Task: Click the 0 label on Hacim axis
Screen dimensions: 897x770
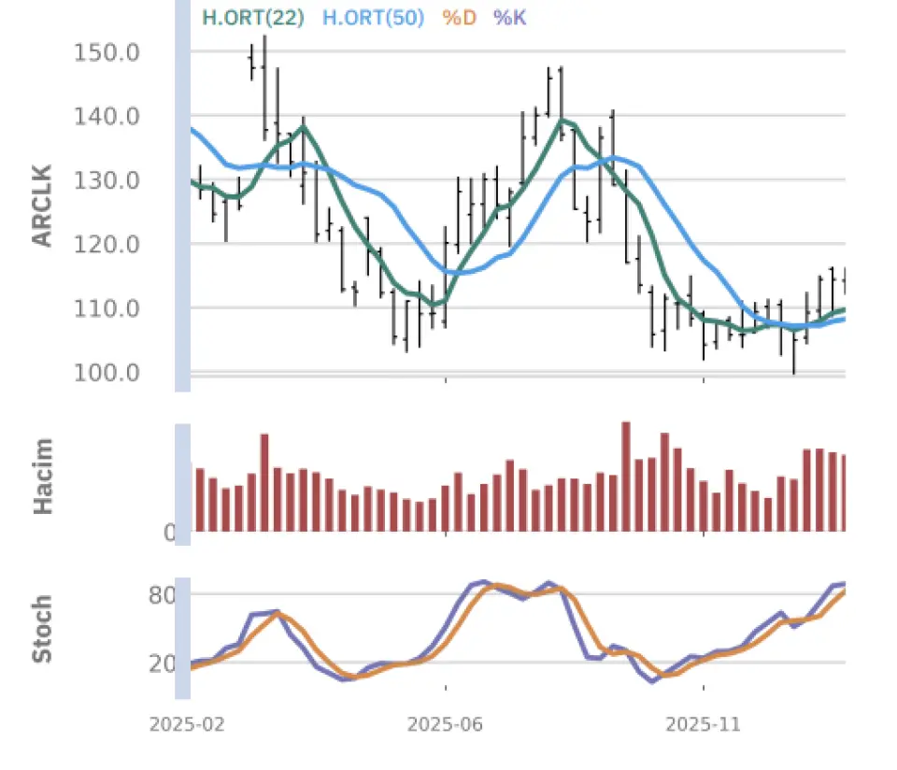Action: point(169,534)
